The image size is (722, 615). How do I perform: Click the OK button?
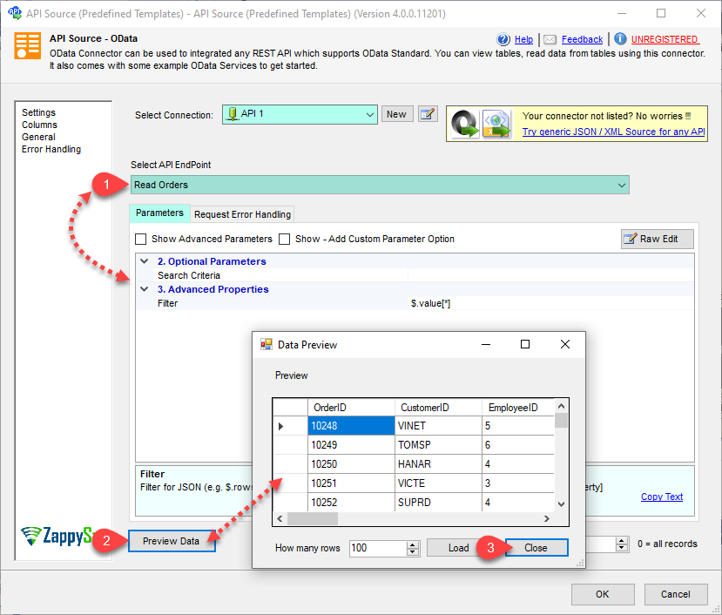[x=603, y=594]
